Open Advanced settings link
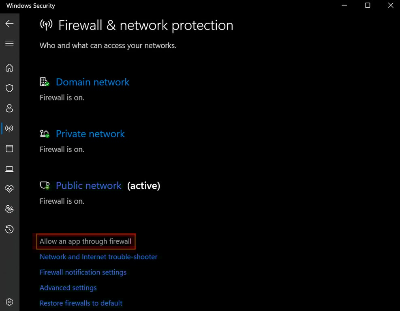The image size is (400, 311). tap(68, 288)
